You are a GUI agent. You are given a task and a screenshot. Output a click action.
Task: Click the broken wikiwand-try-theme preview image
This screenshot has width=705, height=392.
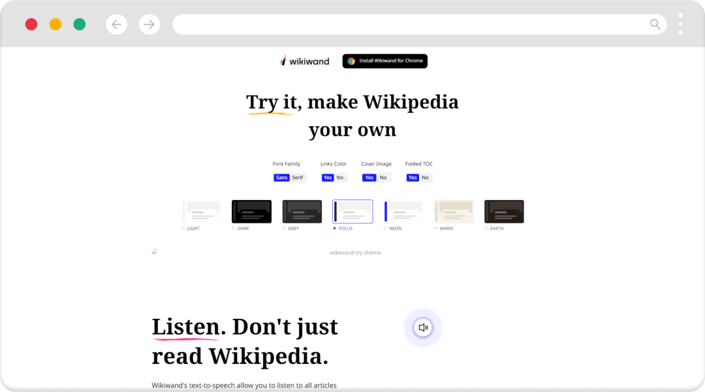(352, 252)
